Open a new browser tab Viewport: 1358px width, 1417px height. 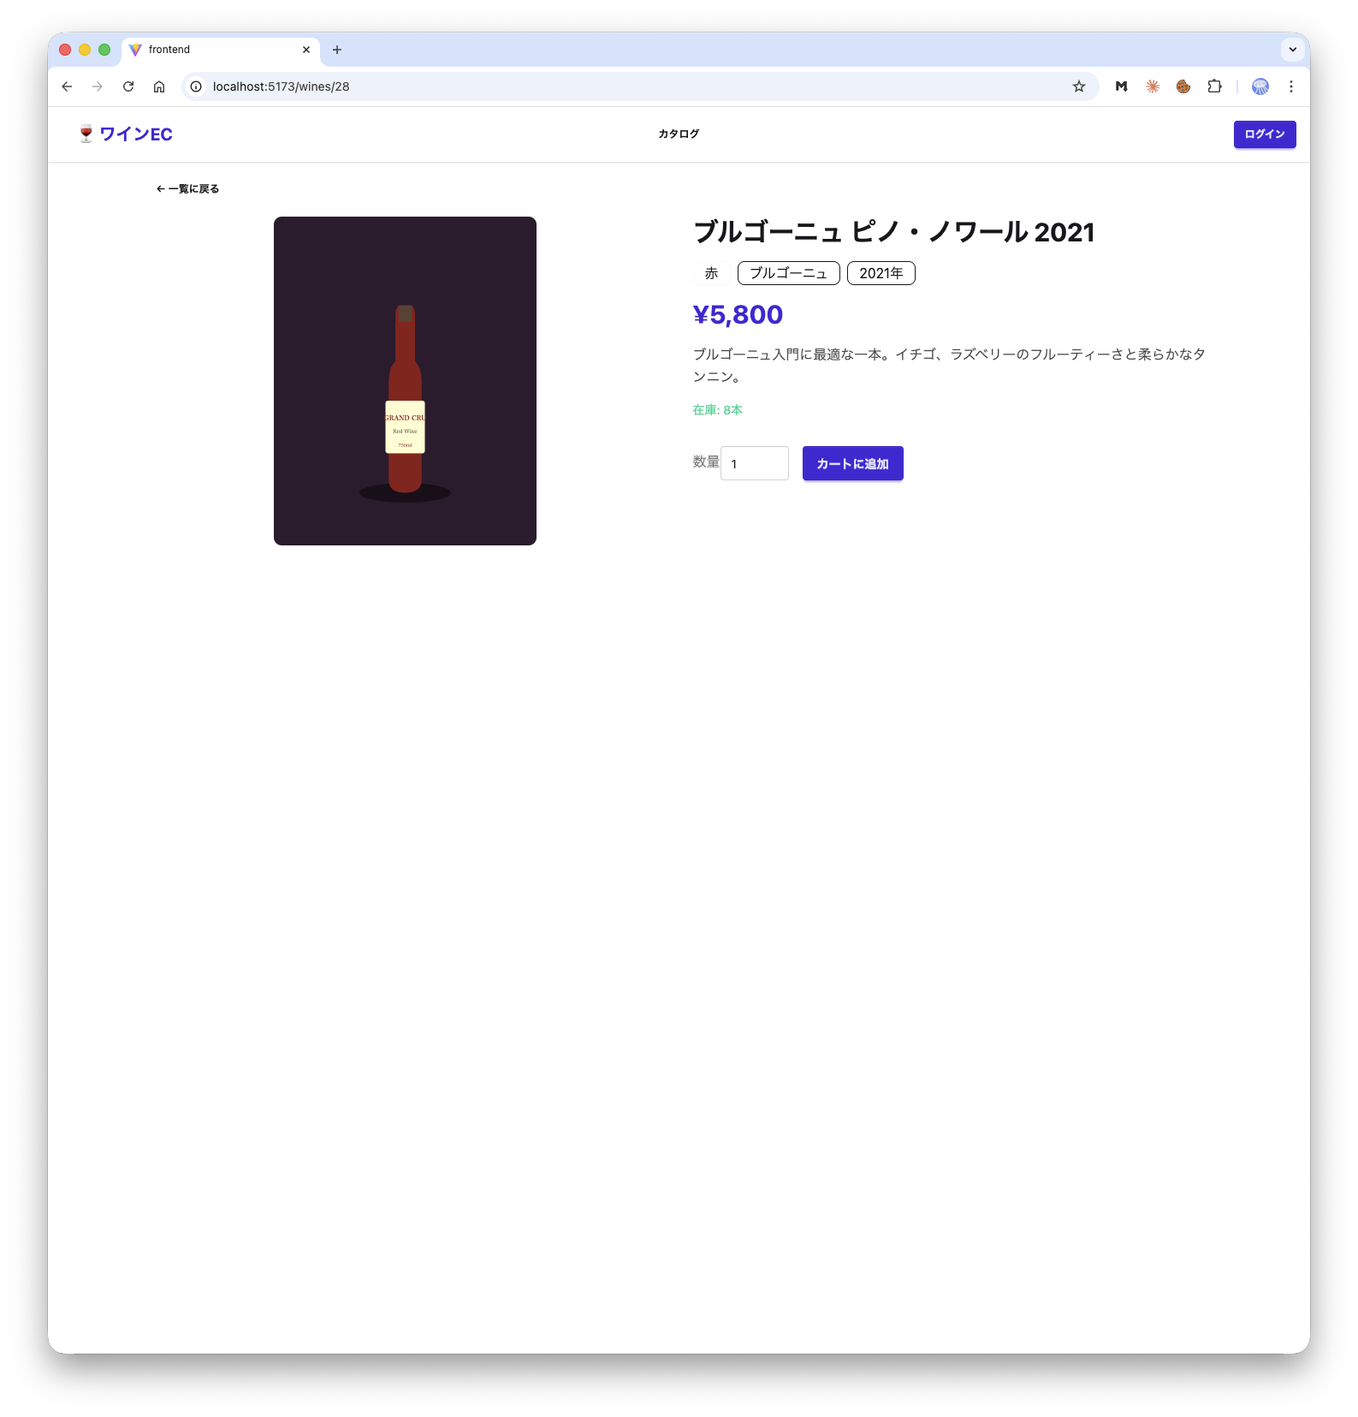337,50
